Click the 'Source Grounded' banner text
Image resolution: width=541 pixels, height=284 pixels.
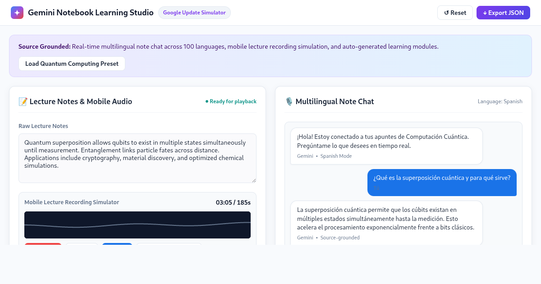[x=229, y=46]
